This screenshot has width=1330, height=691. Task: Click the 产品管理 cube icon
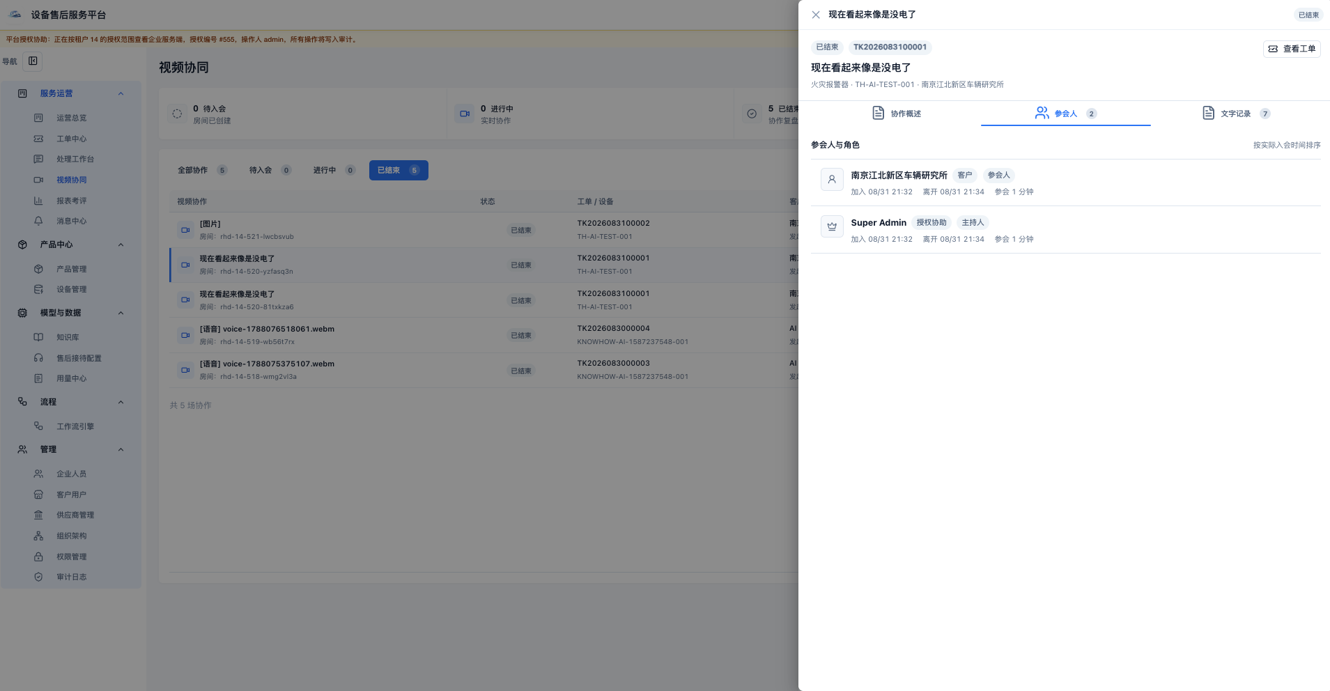click(38, 269)
